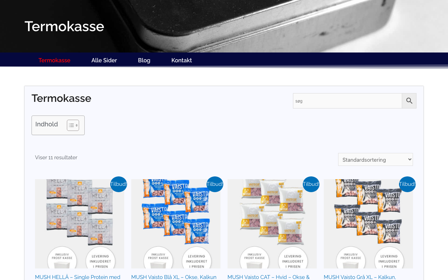
Task: Open the Kontakt page in navigation
Action: 182,60
